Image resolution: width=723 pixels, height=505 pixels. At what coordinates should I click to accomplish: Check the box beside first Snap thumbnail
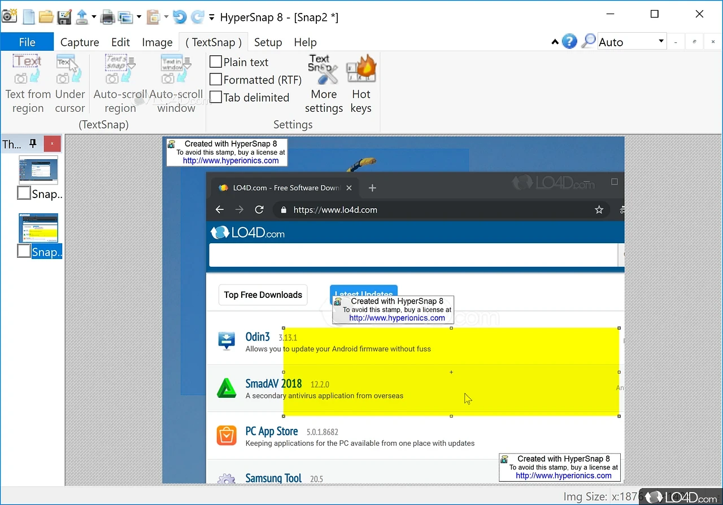[x=24, y=194]
